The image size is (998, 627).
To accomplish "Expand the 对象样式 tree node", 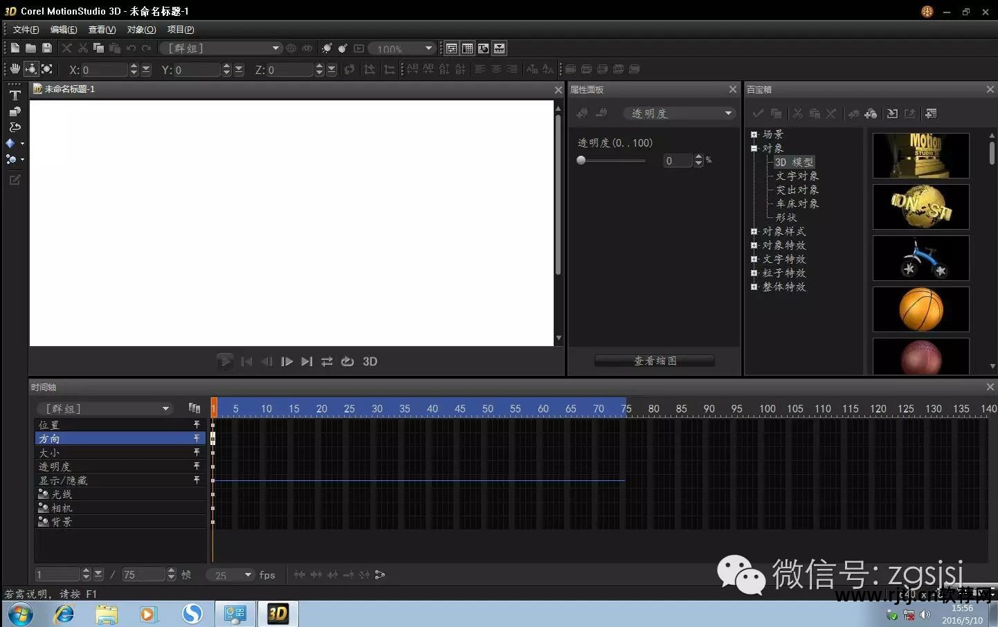I will coord(754,231).
